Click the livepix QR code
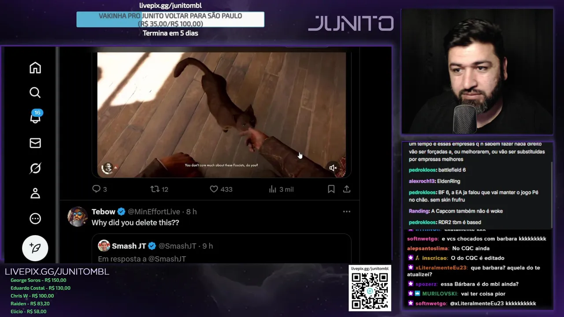The height and width of the screenshot is (317, 564). coord(370,291)
